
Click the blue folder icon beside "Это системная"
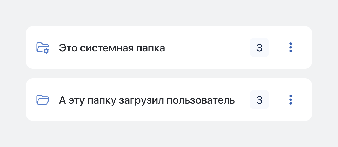coord(43,48)
